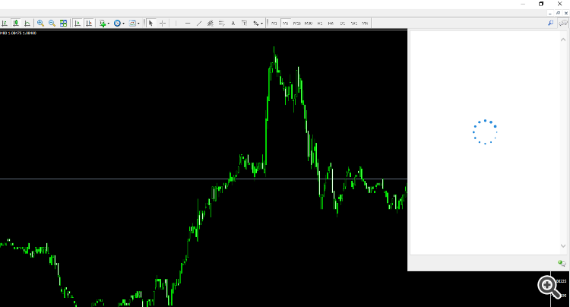Select the Fibonacci retracement tool

[222, 24]
